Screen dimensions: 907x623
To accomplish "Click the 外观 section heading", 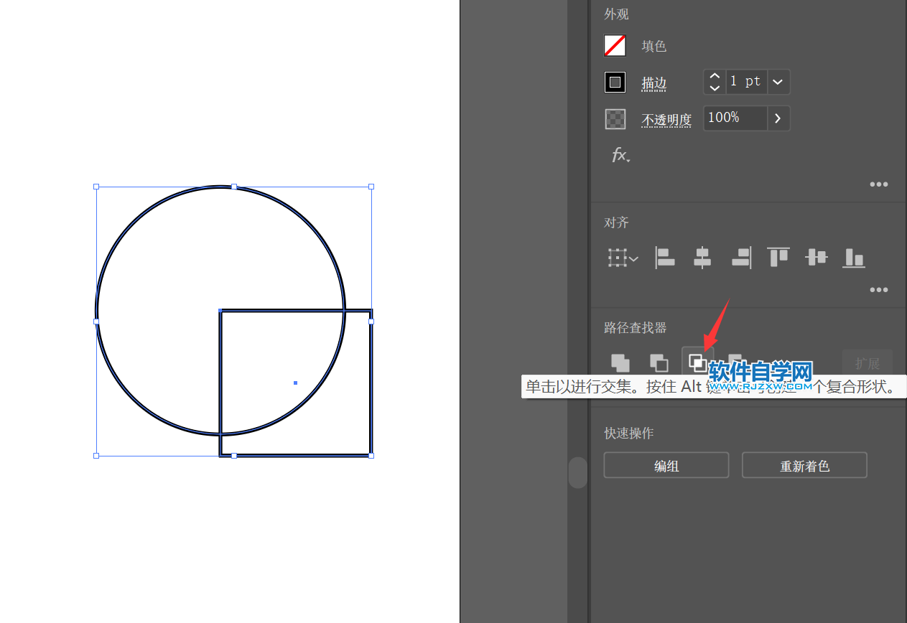I will click(617, 14).
